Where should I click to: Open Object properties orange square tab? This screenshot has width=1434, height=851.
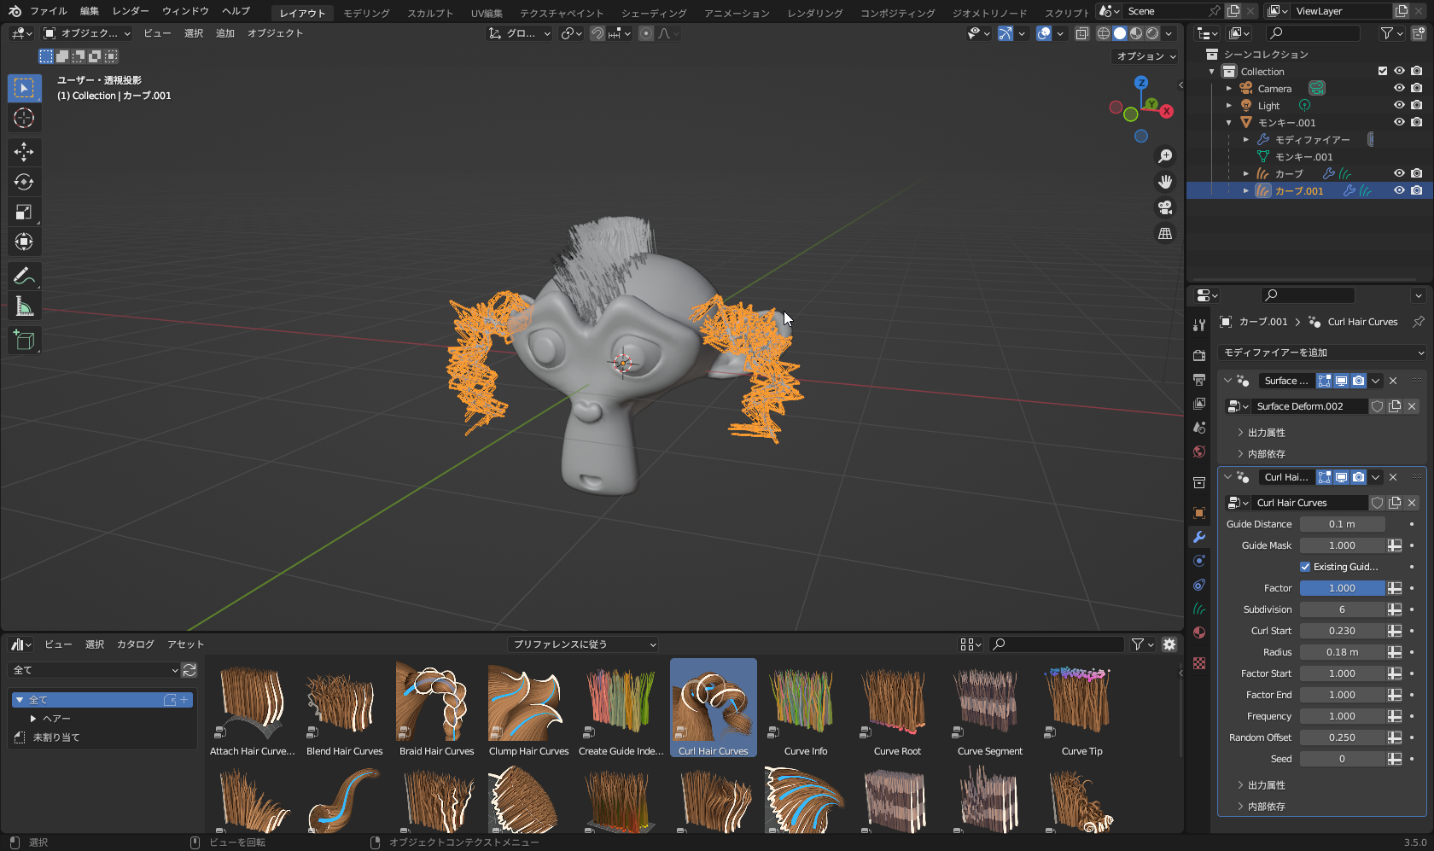pos(1199,513)
